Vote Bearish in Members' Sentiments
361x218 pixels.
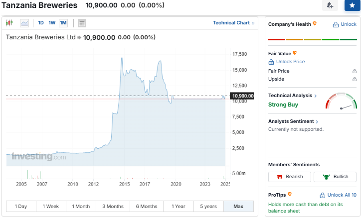point(290,177)
